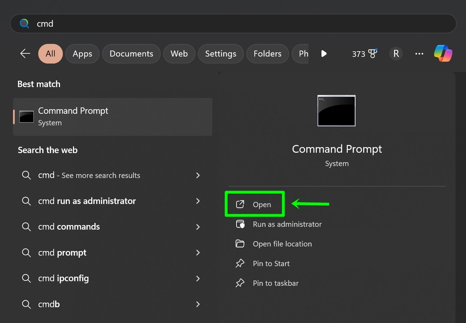Launch the Copilot icon
466x323 pixels.
click(x=443, y=53)
